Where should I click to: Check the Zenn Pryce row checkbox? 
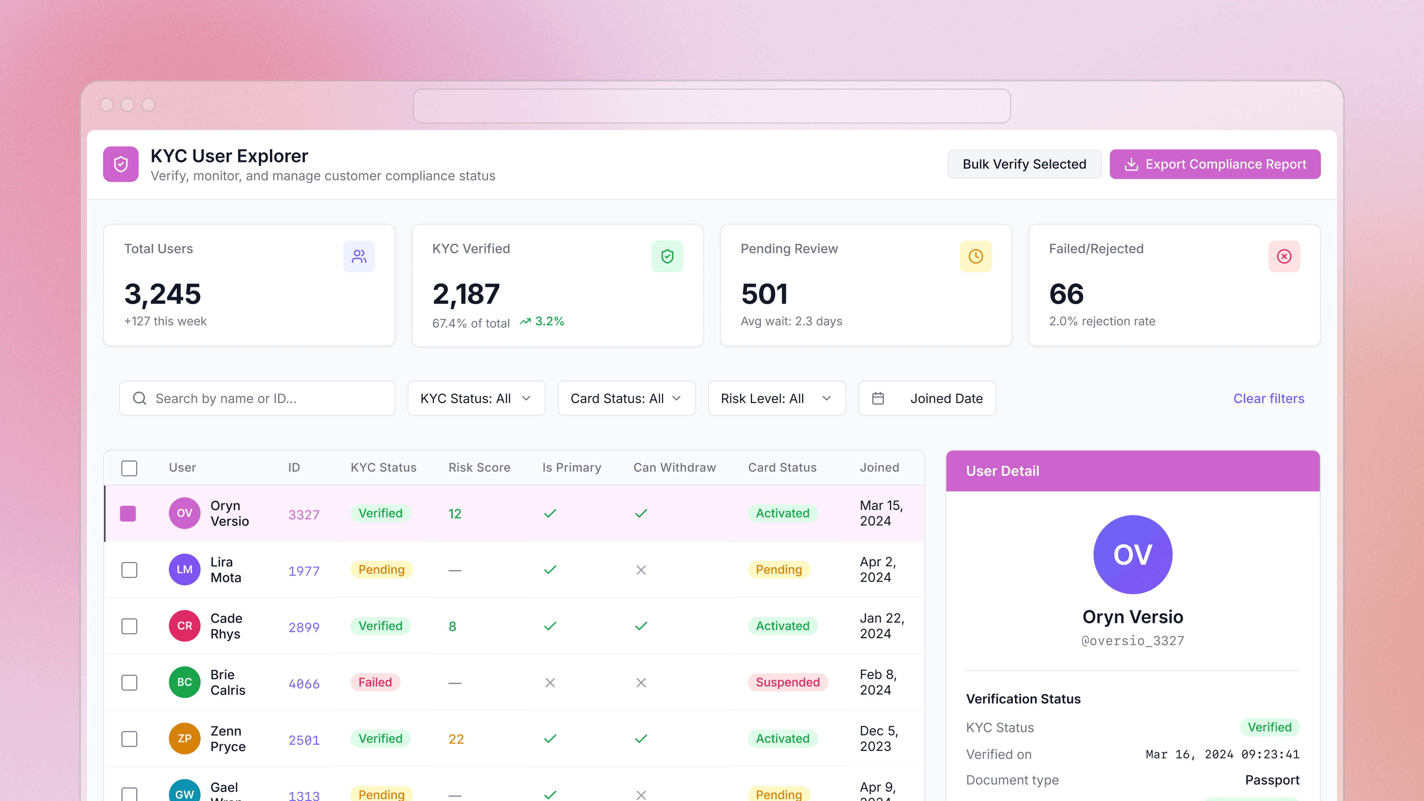tap(129, 739)
